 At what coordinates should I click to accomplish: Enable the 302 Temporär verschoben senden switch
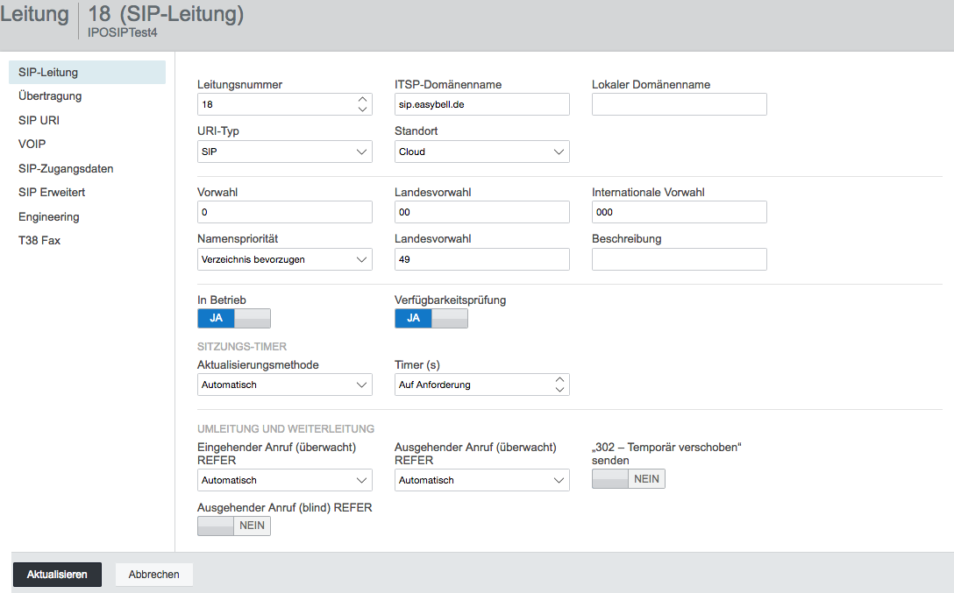(629, 479)
